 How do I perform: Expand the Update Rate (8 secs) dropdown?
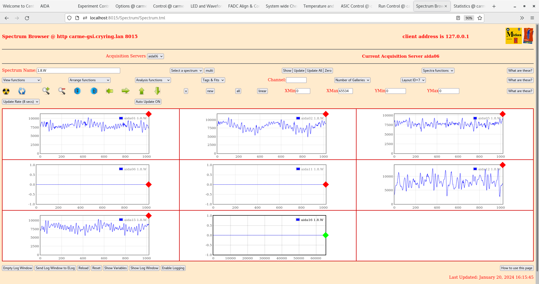(21, 102)
